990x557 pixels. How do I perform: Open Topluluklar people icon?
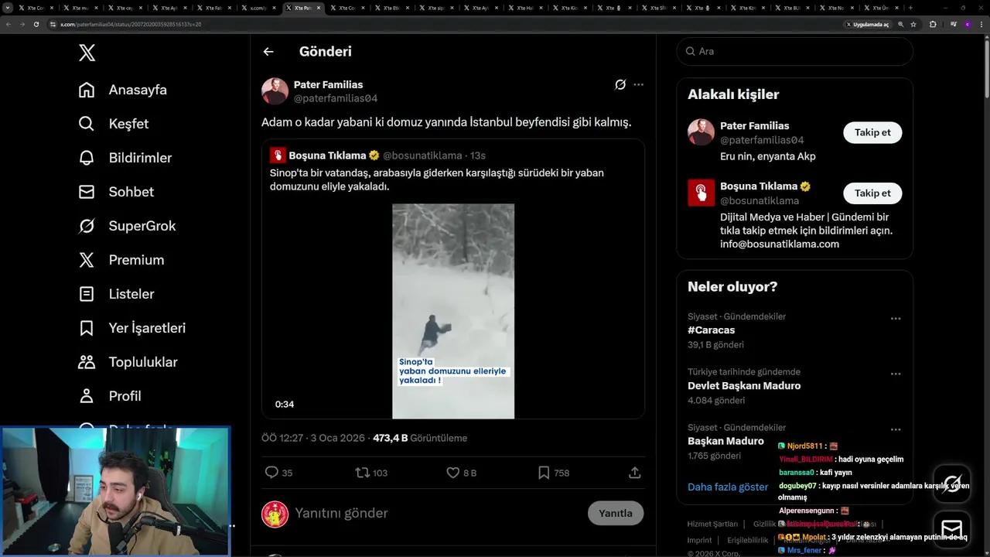(x=87, y=362)
